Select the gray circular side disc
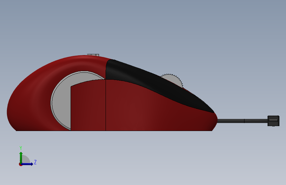286x185 pixels. tap(61, 102)
